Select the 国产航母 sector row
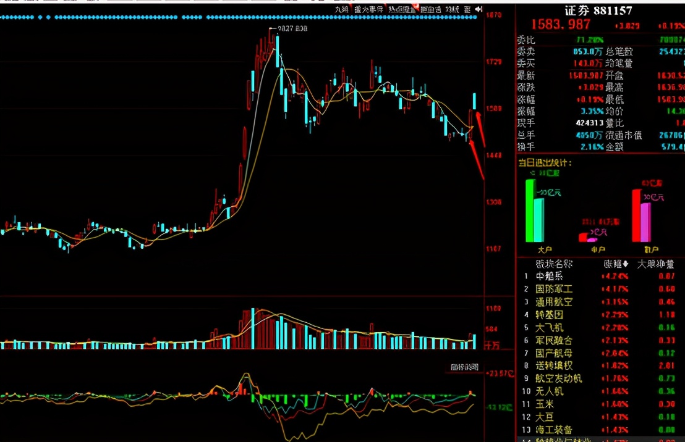The height and width of the screenshot is (442, 685). point(600,353)
